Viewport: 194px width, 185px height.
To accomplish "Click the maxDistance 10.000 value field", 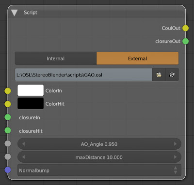I will click(x=99, y=157).
